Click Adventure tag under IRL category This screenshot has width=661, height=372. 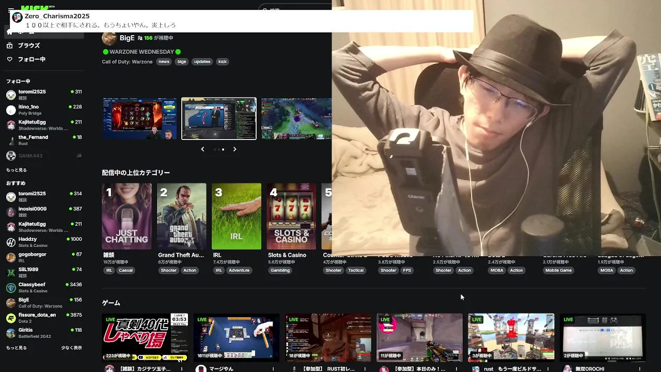click(239, 270)
